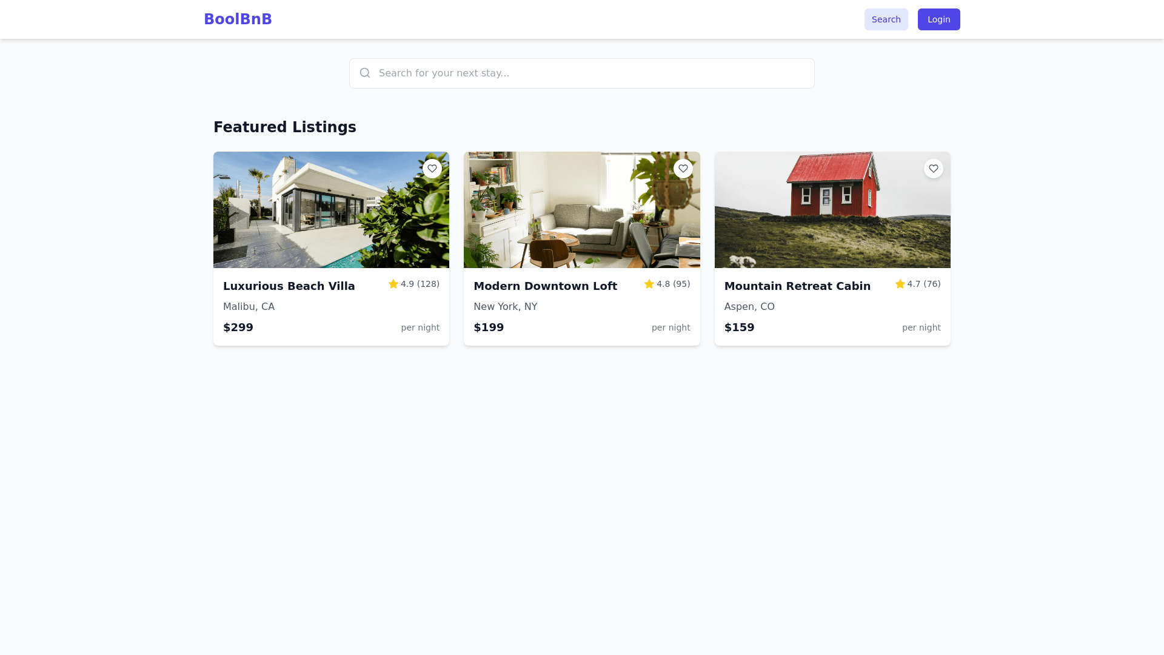Click the magnifying glass search icon
This screenshot has width=1164, height=655.
[365, 73]
